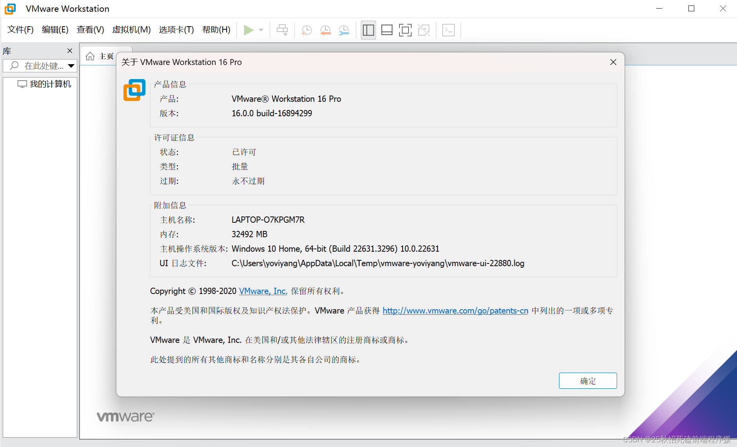Revert to snapshot using the clock-arrow icon
737x447 pixels.
(x=325, y=30)
